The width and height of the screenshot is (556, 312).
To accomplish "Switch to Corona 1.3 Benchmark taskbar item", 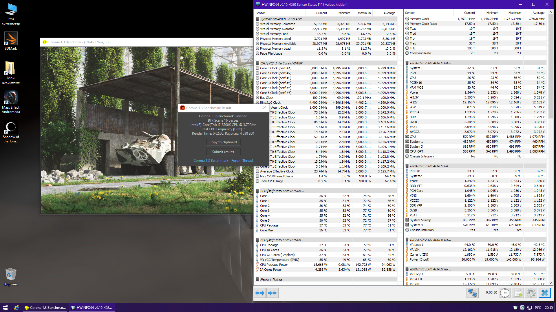I will (x=45, y=308).
